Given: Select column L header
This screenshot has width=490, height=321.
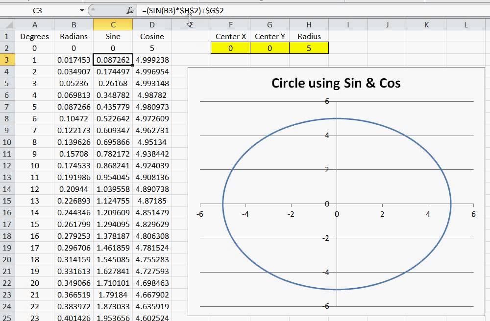Looking at the screenshot, I should pos(465,24).
